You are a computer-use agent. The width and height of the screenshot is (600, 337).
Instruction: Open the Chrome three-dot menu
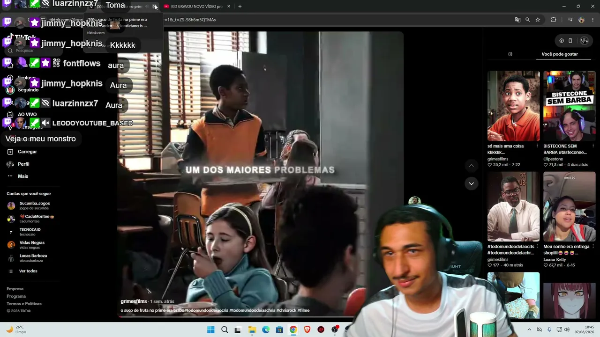coord(593,20)
